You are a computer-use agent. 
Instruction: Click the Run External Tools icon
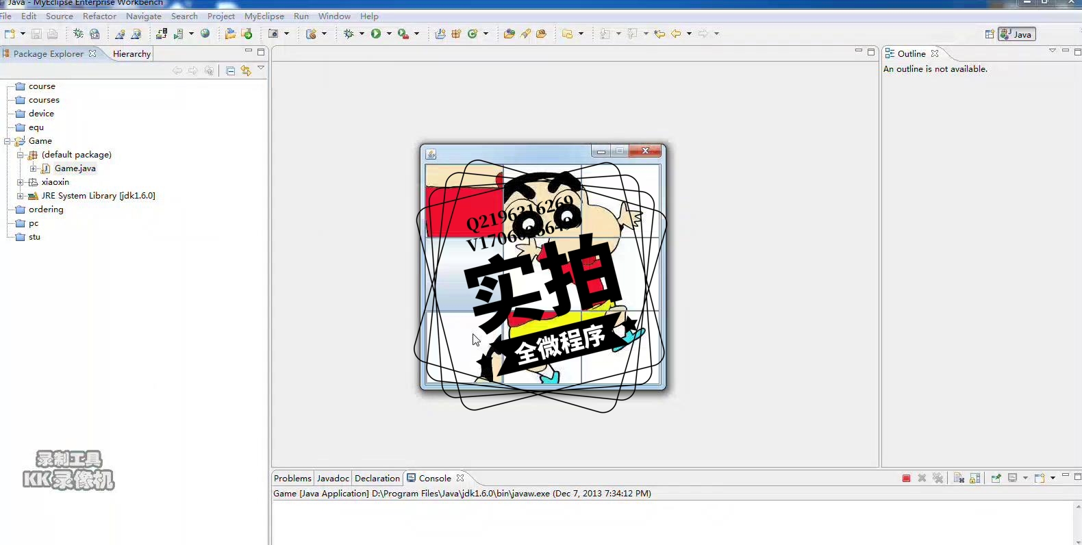(x=403, y=34)
